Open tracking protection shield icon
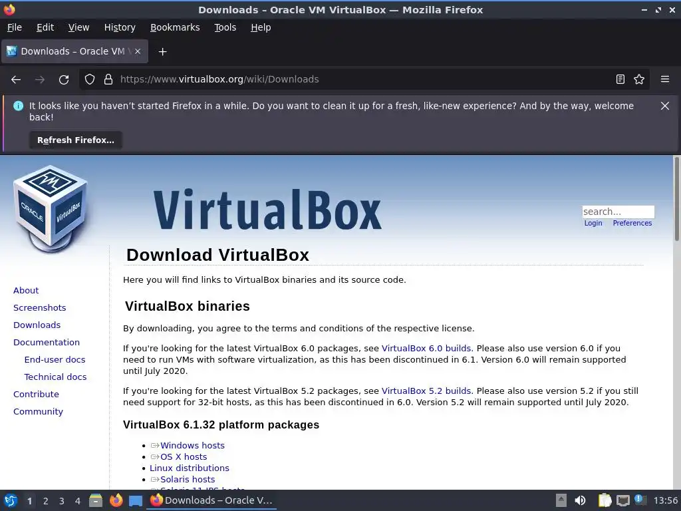 [90, 80]
